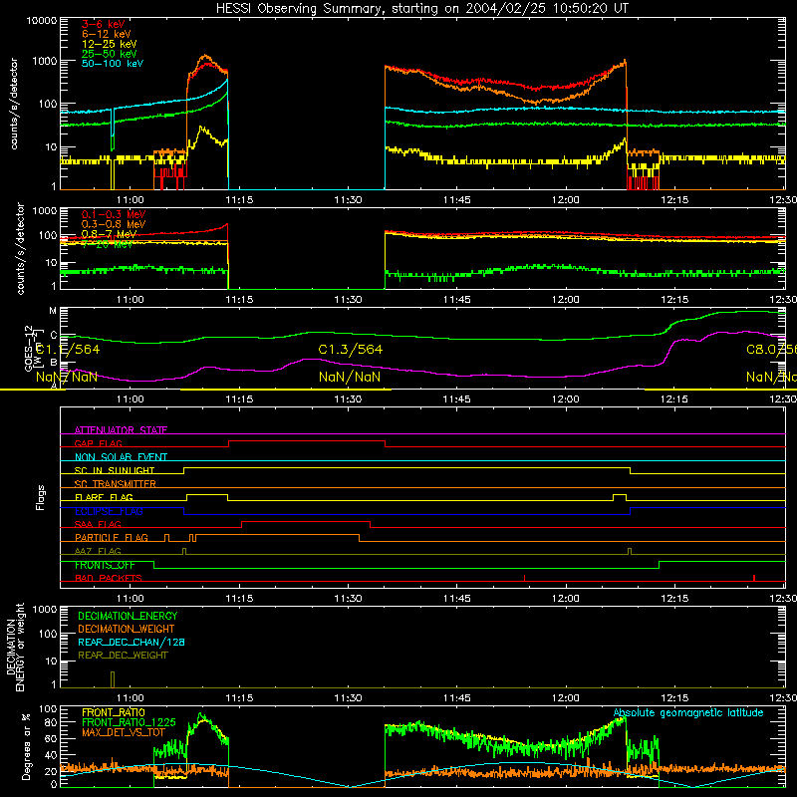Click the REAR_DEC_WEIGHT legend label
Screen dimensions: 797x797
point(123,656)
